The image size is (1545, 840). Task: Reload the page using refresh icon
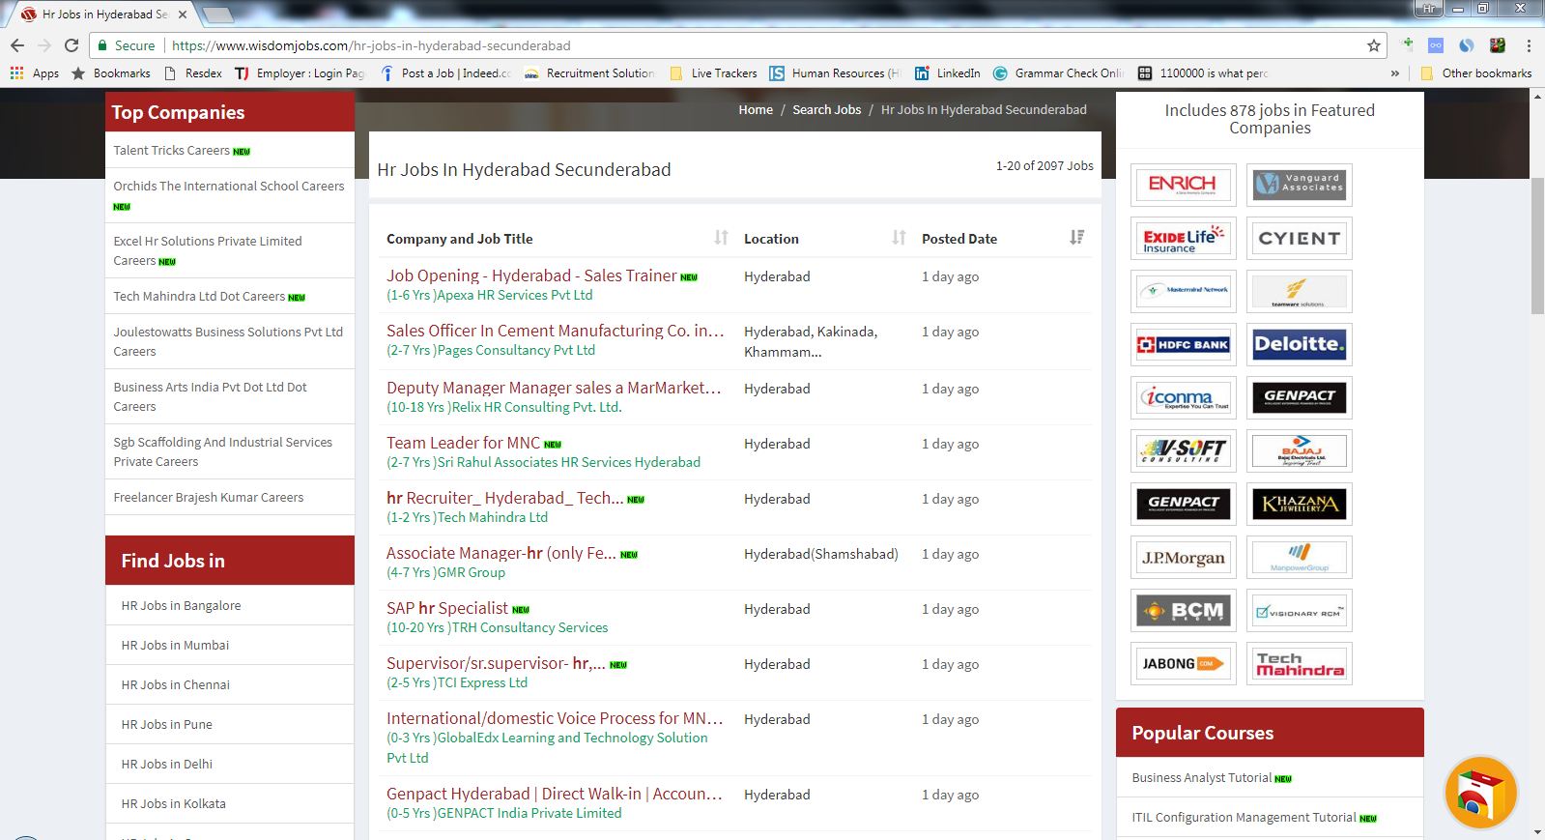coord(72,45)
